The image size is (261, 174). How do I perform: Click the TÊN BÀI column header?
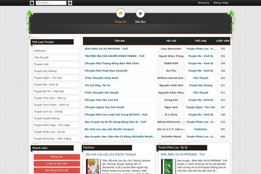(x=120, y=41)
